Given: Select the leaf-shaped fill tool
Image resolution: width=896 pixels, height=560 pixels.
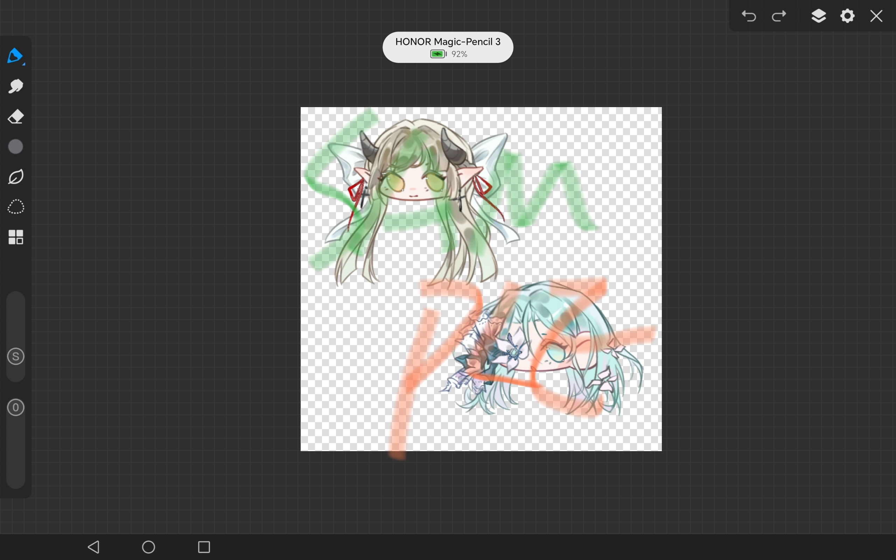Looking at the screenshot, I should [x=15, y=177].
